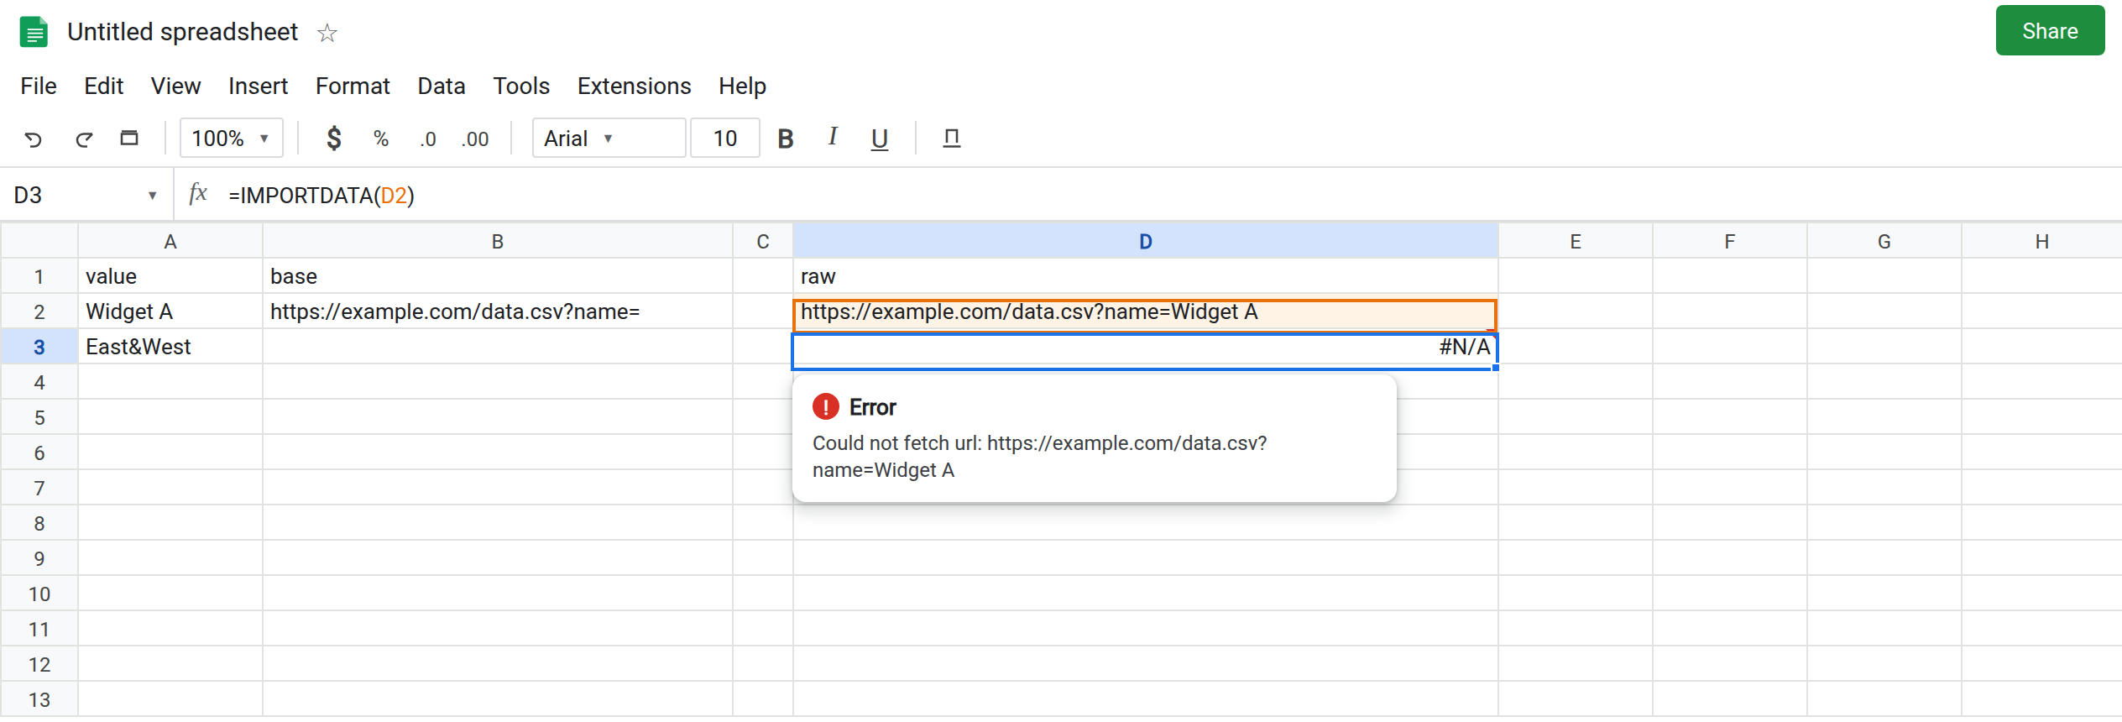Redo the last action
The height and width of the screenshot is (722, 2122).
click(83, 139)
